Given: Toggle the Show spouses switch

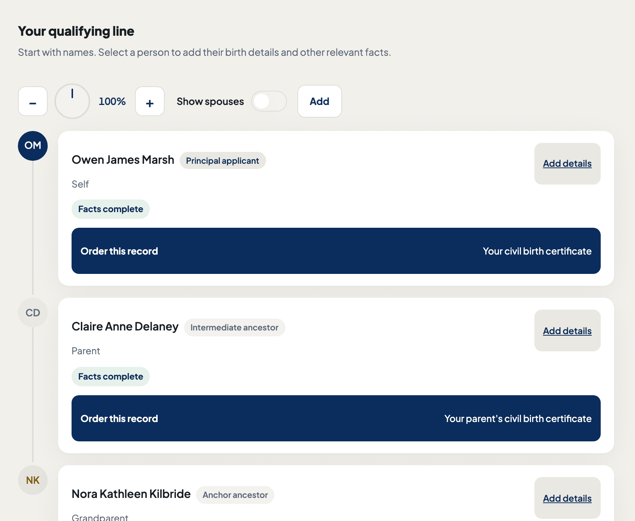Looking at the screenshot, I should [269, 101].
